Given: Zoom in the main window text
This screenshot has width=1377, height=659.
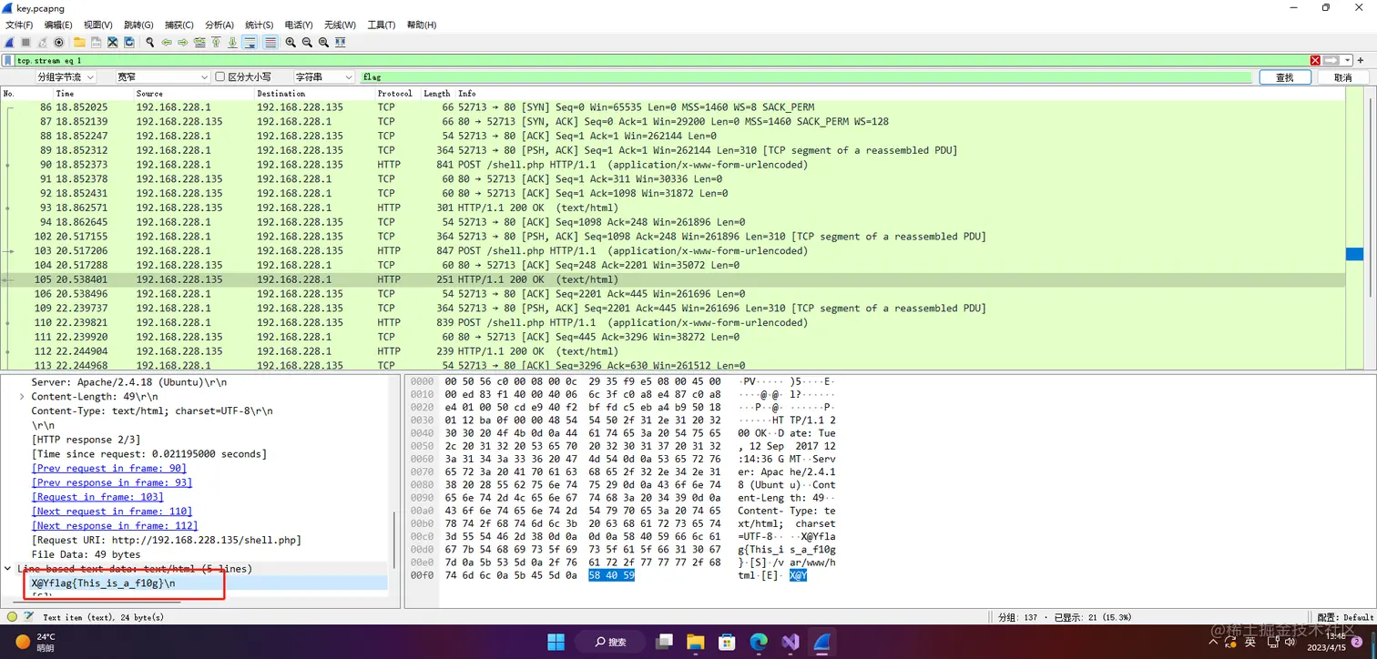Looking at the screenshot, I should 291,42.
